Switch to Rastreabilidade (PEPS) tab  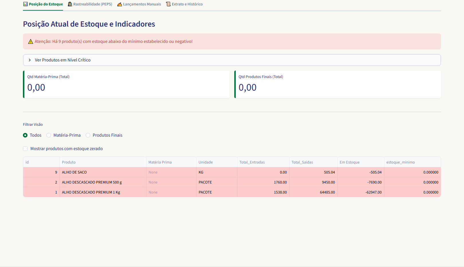pos(90,4)
